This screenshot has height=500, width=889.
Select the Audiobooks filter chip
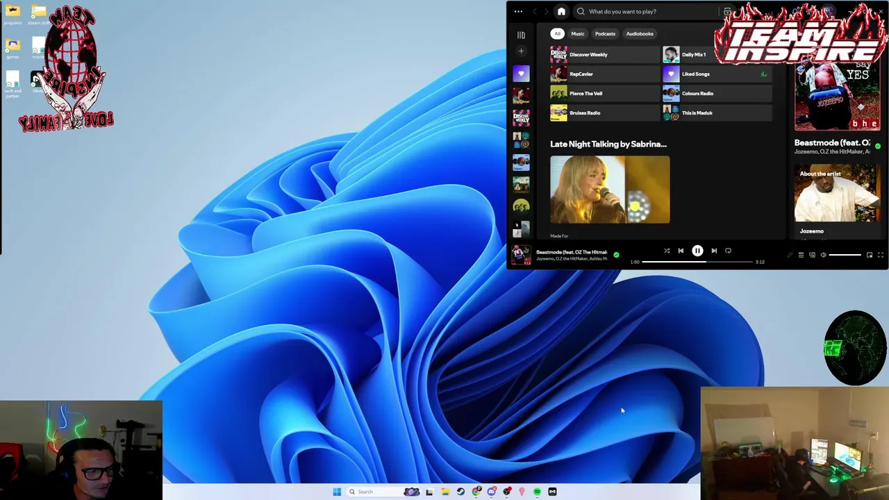point(640,33)
